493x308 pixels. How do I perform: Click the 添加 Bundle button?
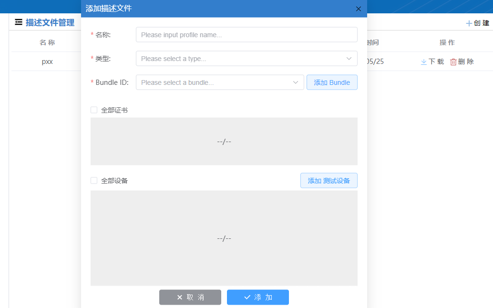(x=332, y=82)
